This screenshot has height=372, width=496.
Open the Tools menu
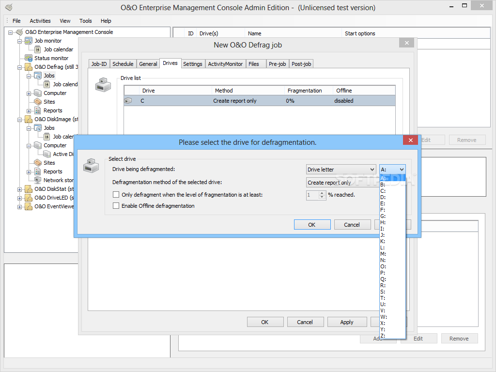point(85,21)
